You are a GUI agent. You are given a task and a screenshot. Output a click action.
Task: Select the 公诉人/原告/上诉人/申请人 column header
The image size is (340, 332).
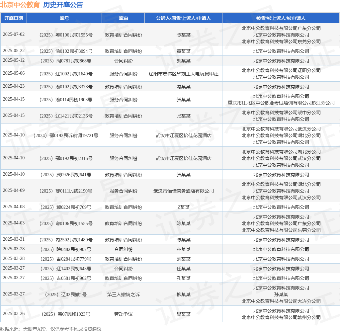(183, 18)
